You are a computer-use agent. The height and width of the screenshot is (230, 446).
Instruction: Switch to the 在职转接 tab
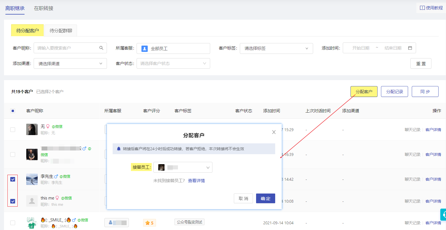pyautogui.click(x=44, y=8)
